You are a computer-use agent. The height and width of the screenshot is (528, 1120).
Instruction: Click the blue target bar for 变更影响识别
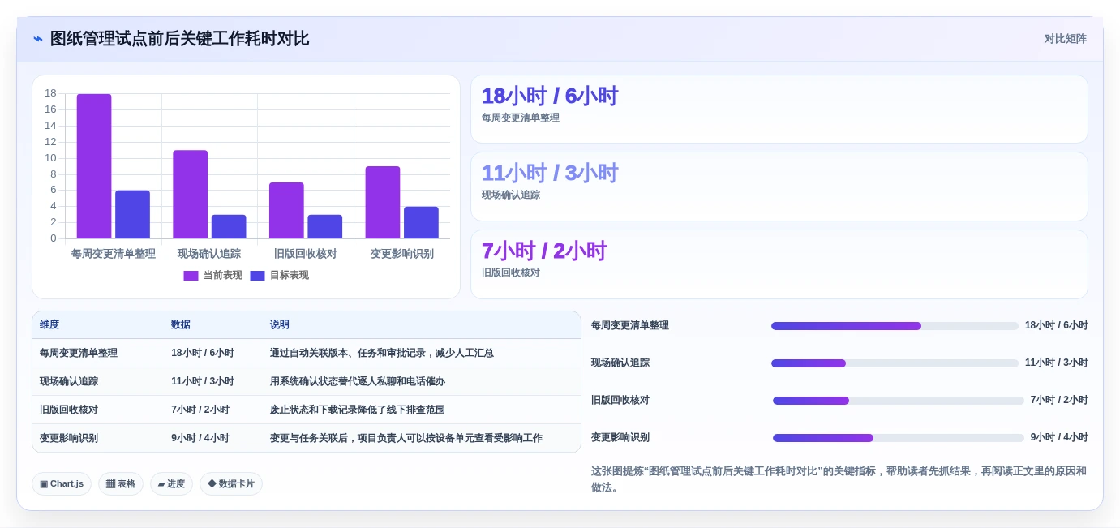[421, 222]
